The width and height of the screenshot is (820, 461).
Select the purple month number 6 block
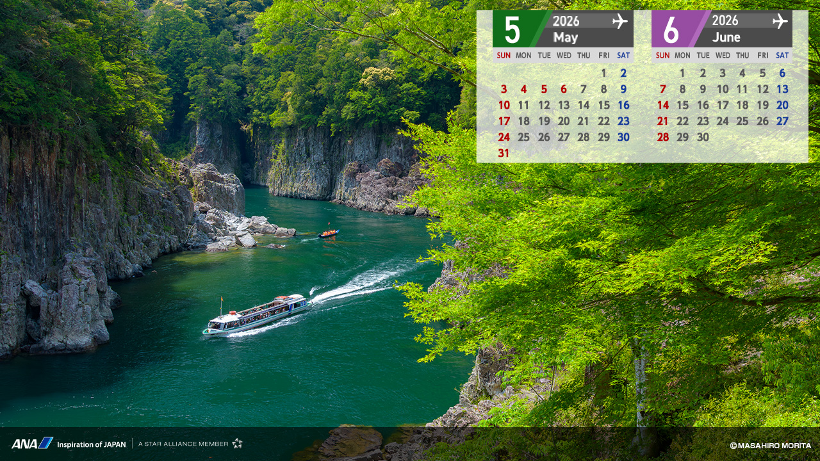pos(672,29)
